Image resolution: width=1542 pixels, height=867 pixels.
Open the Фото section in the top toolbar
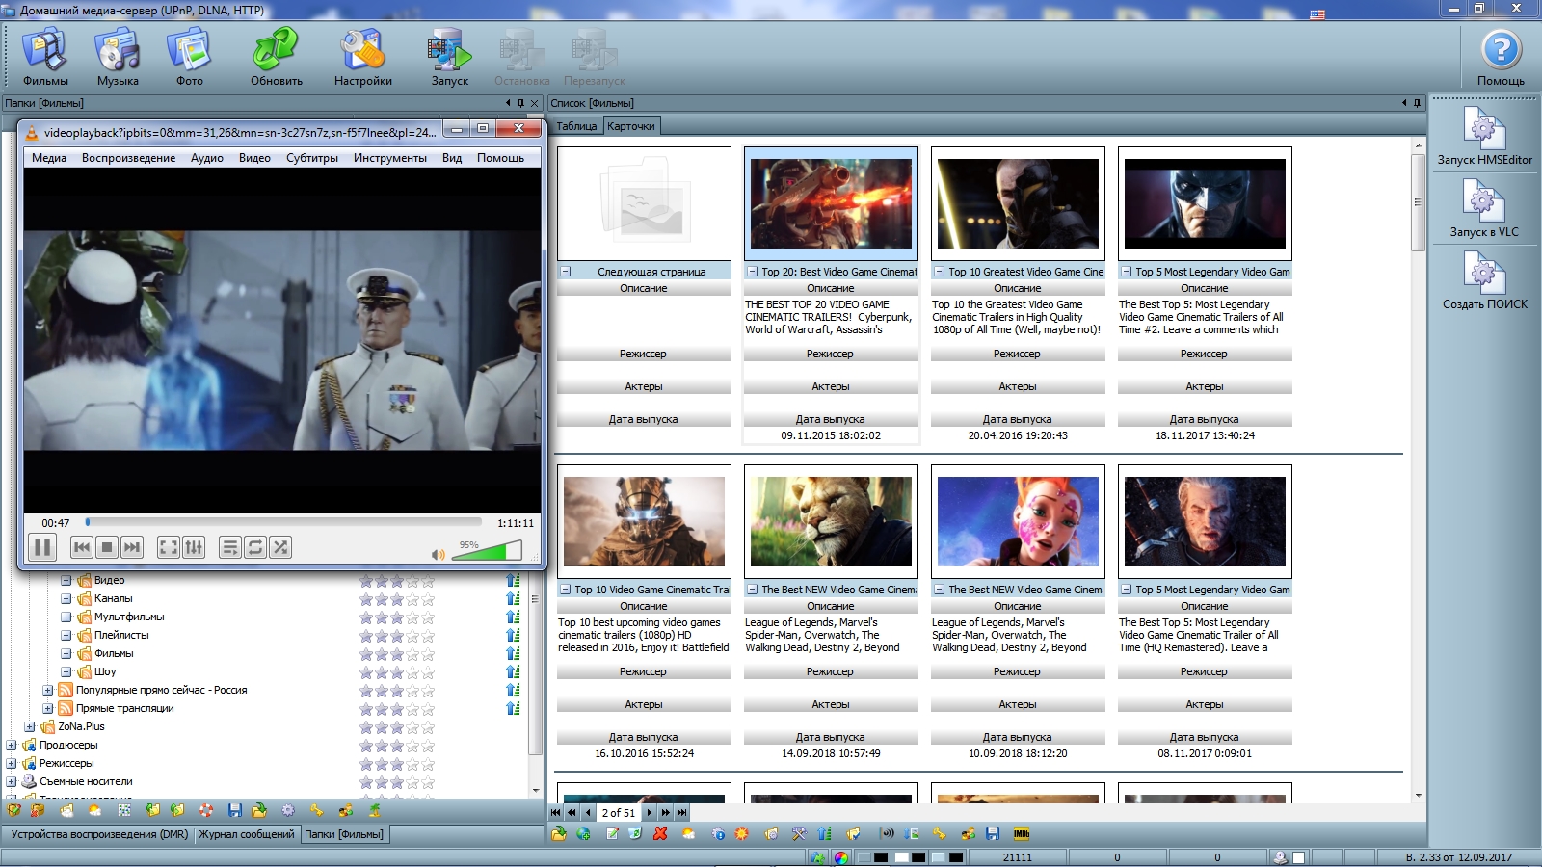[x=189, y=57]
